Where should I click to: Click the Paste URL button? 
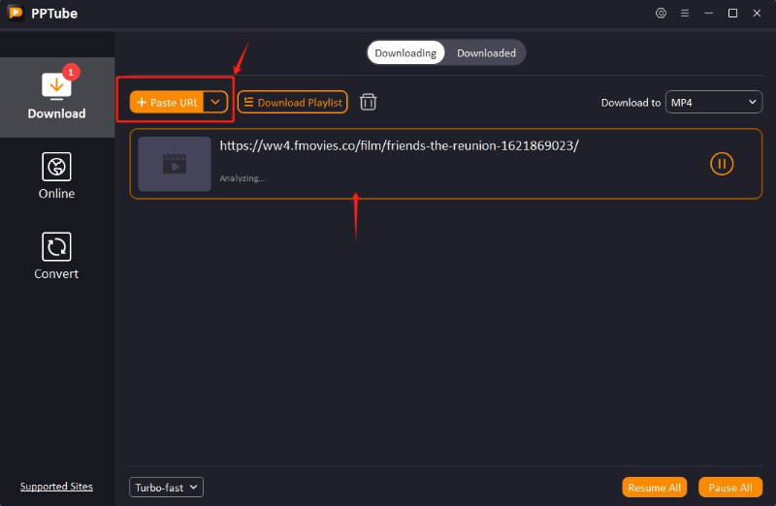click(x=168, y=102)
